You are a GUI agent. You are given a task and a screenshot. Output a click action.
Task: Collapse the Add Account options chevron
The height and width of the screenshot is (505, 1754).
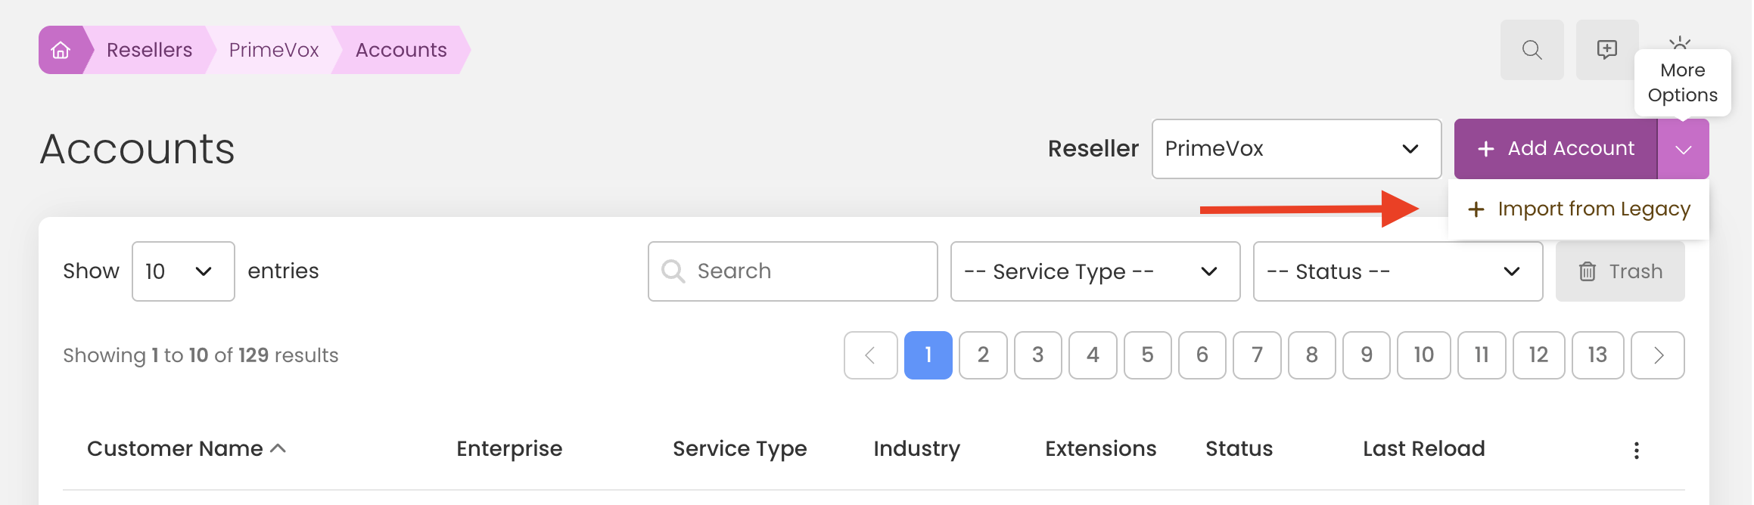(x=1683, y=149)
